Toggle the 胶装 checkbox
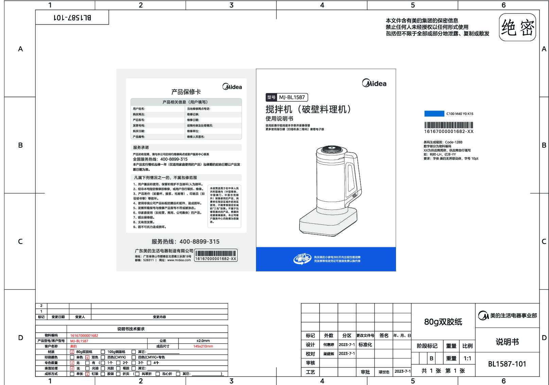This screenshot has height=385, width=549. coord(103,374)
